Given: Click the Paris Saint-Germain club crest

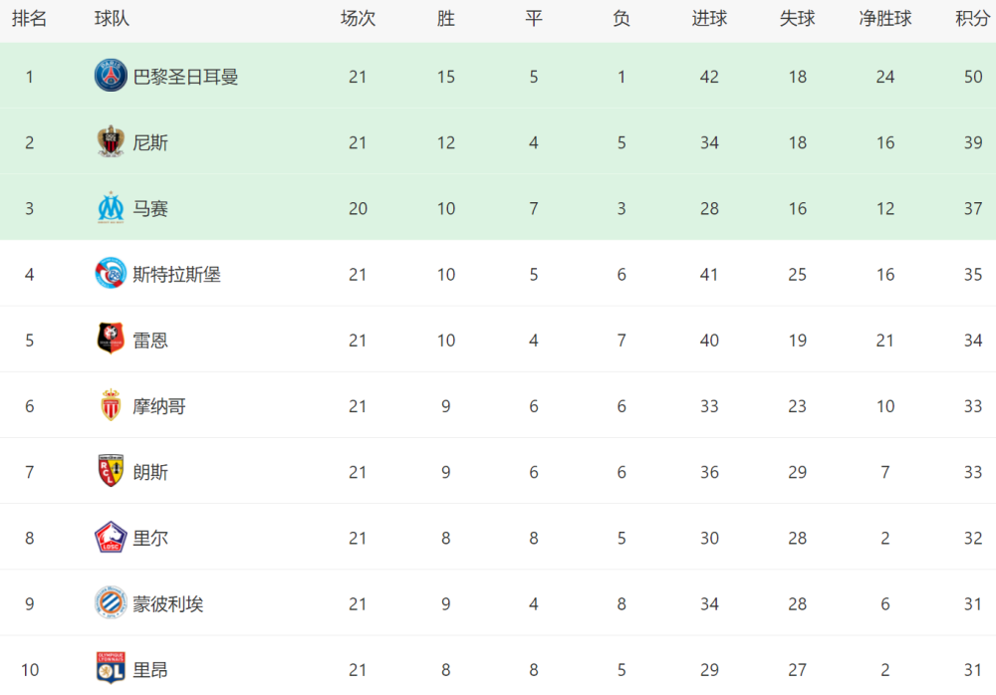Looking at the screenshot, I should point(111,76).
